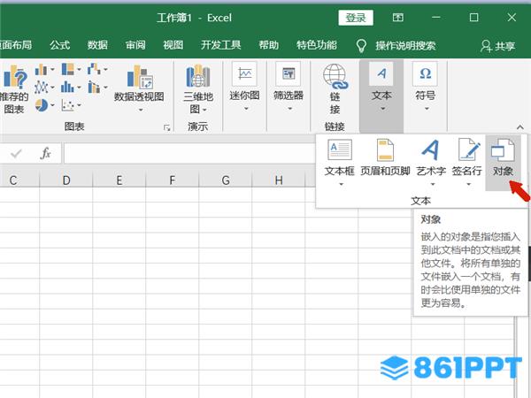Expand the column chart dropdown arrow
Viewport: 531px width, 398px height.
pos(52,70)
